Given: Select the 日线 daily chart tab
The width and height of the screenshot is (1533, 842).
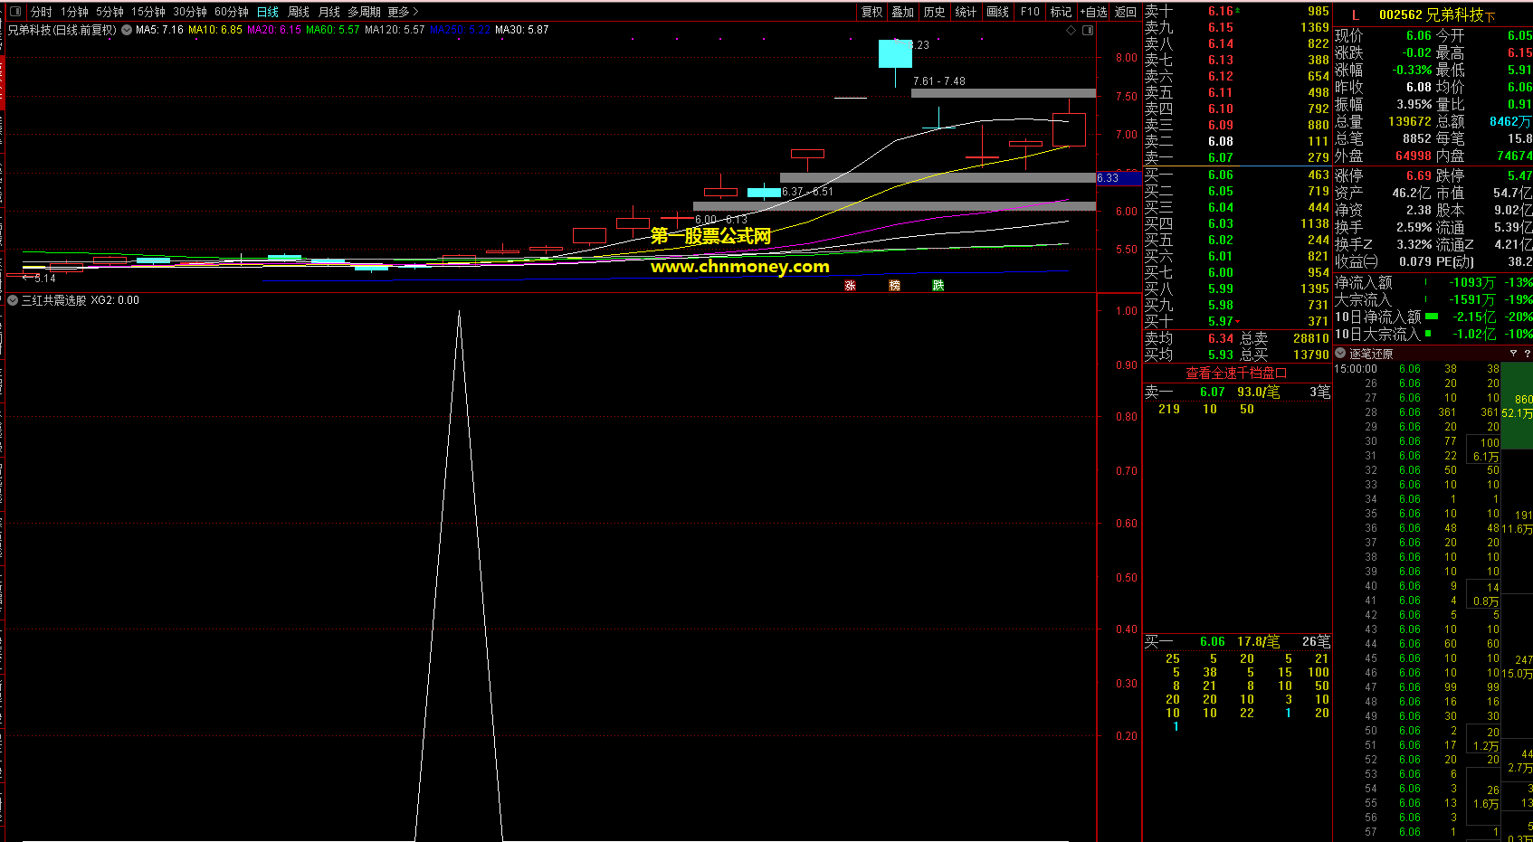Looking at the screenshot, I should [x=268, y=12].
